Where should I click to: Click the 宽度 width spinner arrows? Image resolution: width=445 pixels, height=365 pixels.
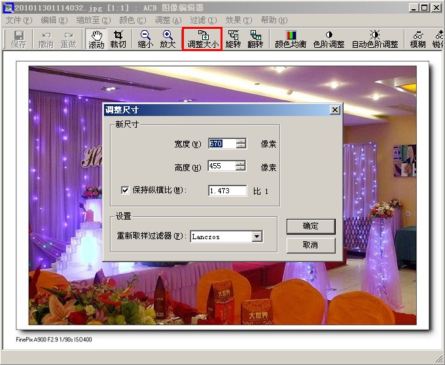[241, 144]
